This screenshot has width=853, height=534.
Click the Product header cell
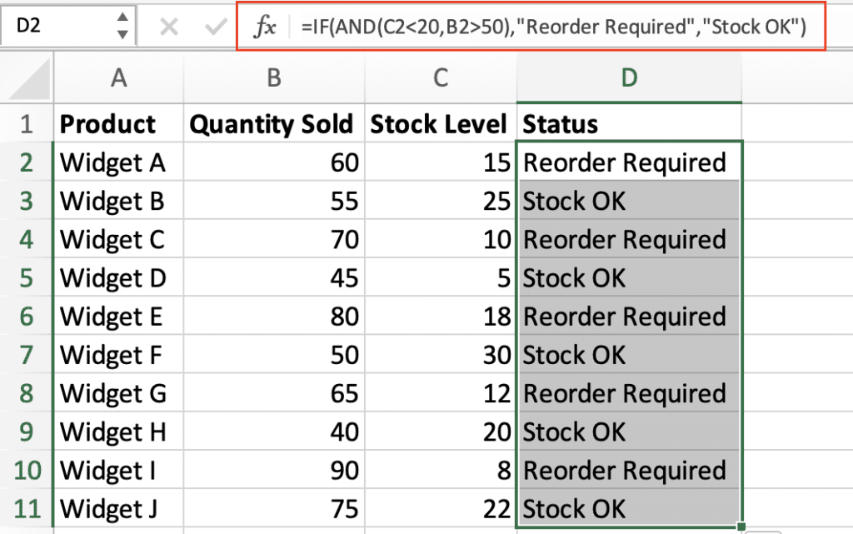point(118,123)
